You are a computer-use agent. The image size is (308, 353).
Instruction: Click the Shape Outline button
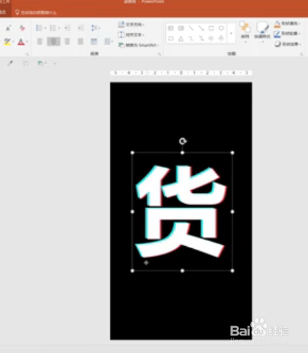287,34
